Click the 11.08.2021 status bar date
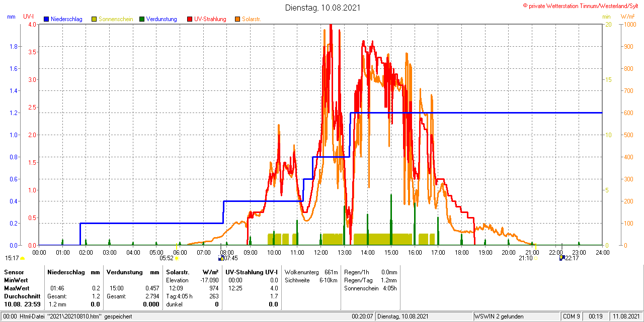This screenshot has height=322, width=644. (625, 317)
